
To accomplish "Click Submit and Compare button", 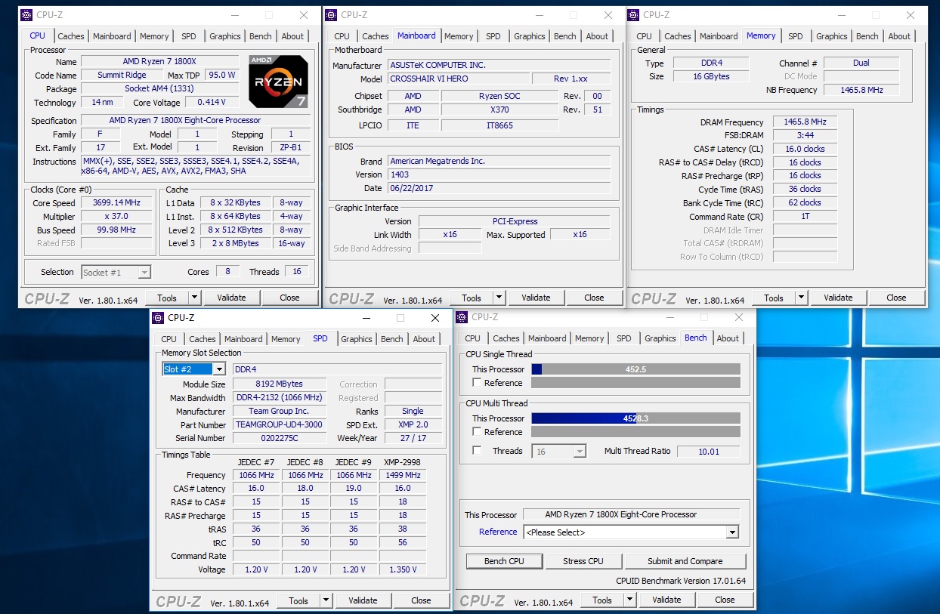I will pos(685,561).
